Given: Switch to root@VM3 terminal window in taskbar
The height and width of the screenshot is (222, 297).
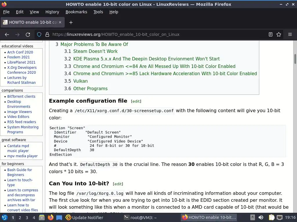Looking at the screenshot, I should pyautogui.click(x=140, y=218).
